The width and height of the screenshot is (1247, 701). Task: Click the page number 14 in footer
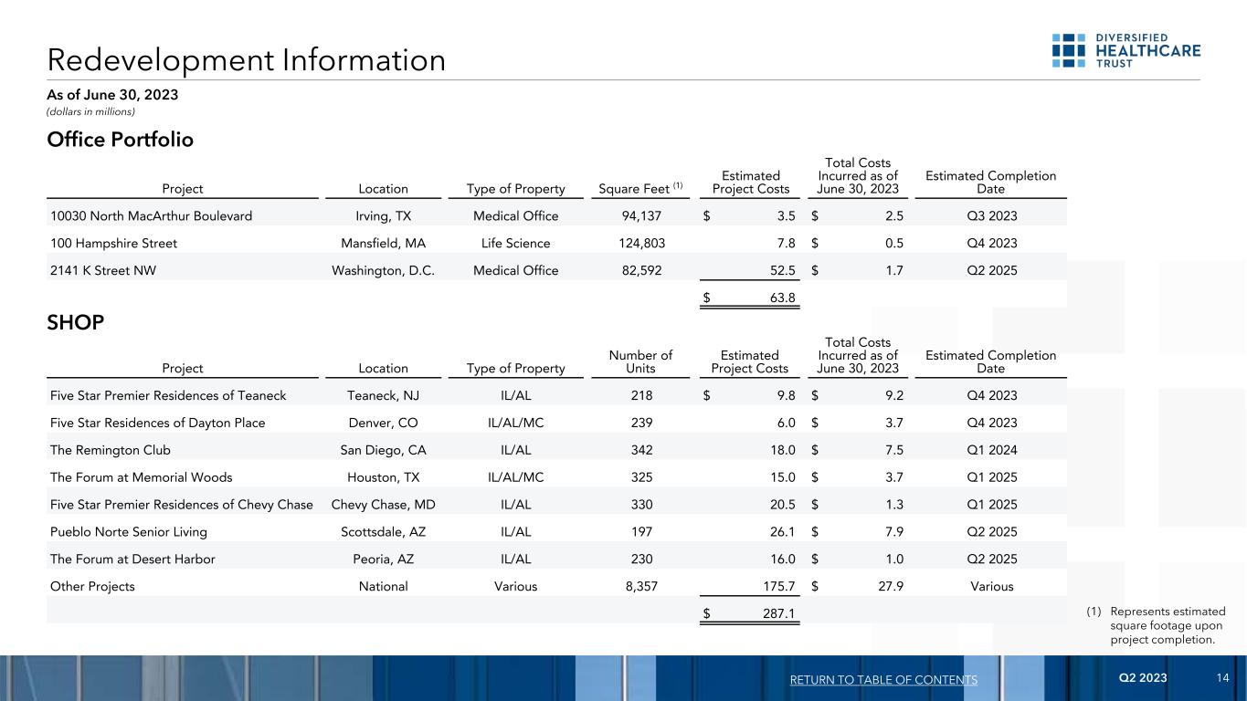pyautogui.click(x=1222, y=678)
